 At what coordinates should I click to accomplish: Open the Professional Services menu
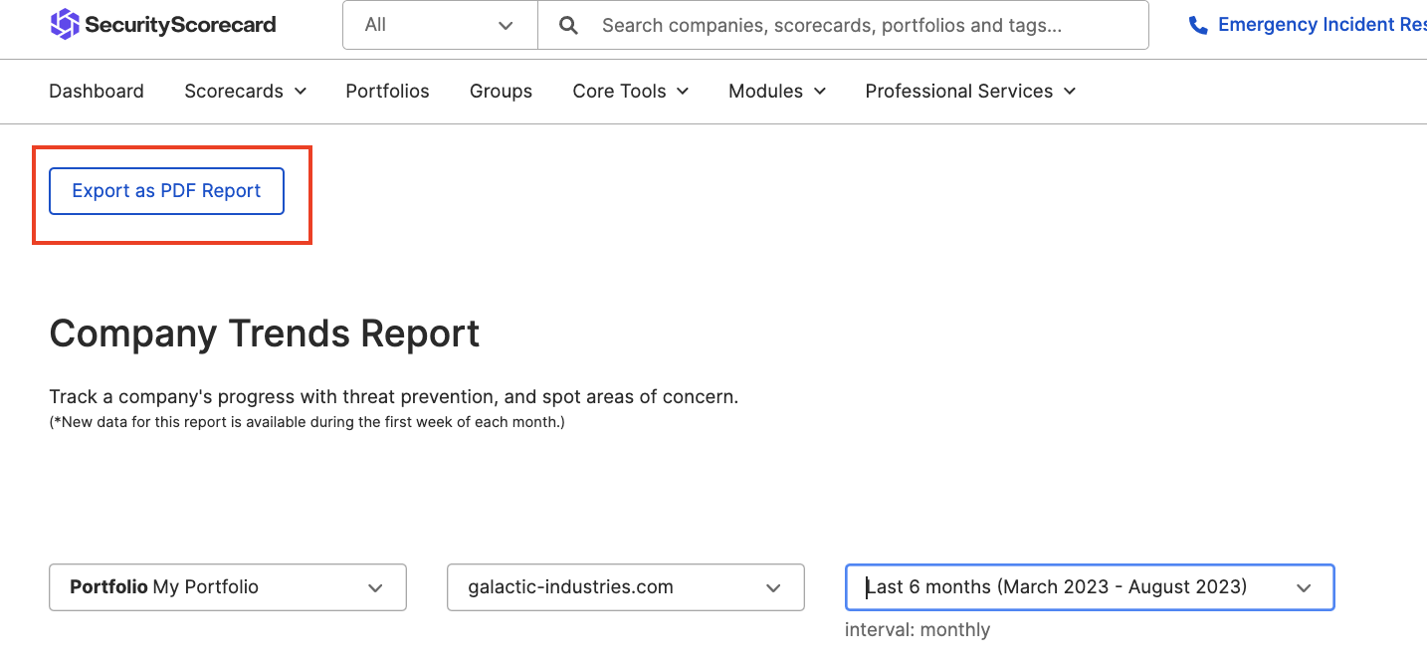[970, 91]
